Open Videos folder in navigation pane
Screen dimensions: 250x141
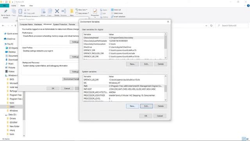point(10,71)
